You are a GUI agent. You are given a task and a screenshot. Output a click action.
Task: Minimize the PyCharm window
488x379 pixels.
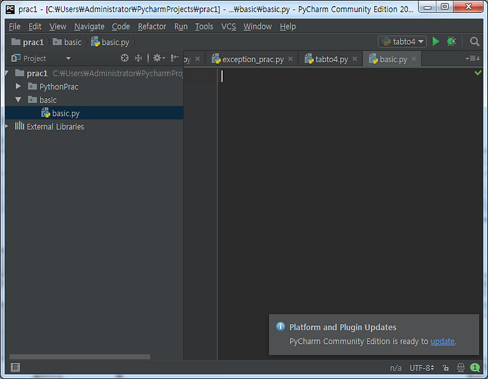point(428,7)
